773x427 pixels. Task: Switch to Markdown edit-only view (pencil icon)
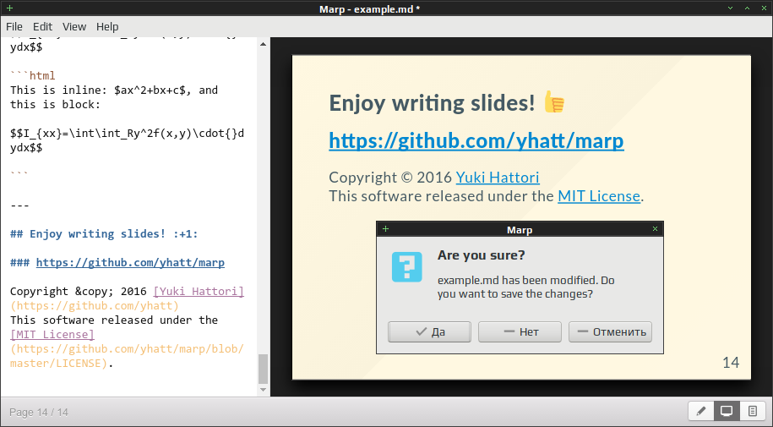[701, 411]
